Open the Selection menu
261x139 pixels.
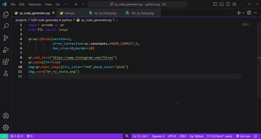pos(35,4)
